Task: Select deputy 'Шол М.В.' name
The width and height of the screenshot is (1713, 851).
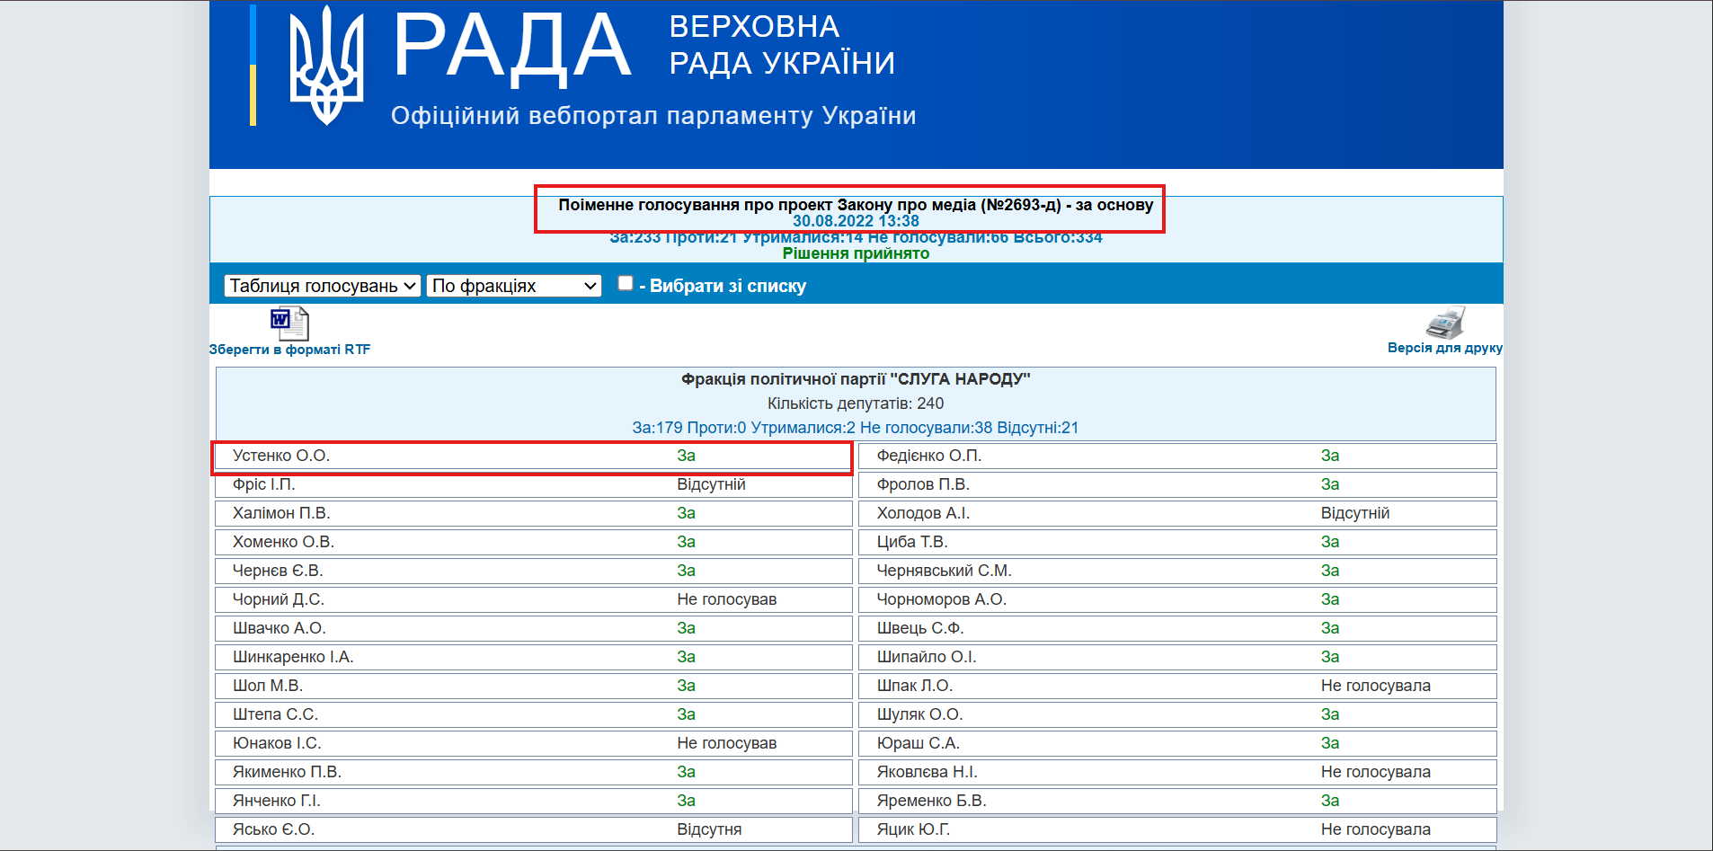Action: [x=268, y=686]
